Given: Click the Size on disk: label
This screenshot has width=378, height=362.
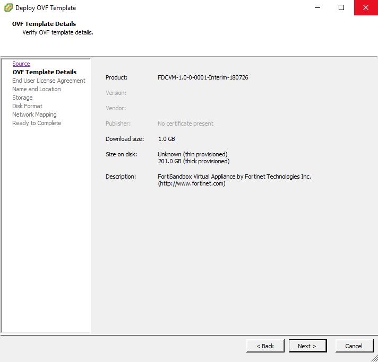Looking at the screenshot, I should pos(121,154).
